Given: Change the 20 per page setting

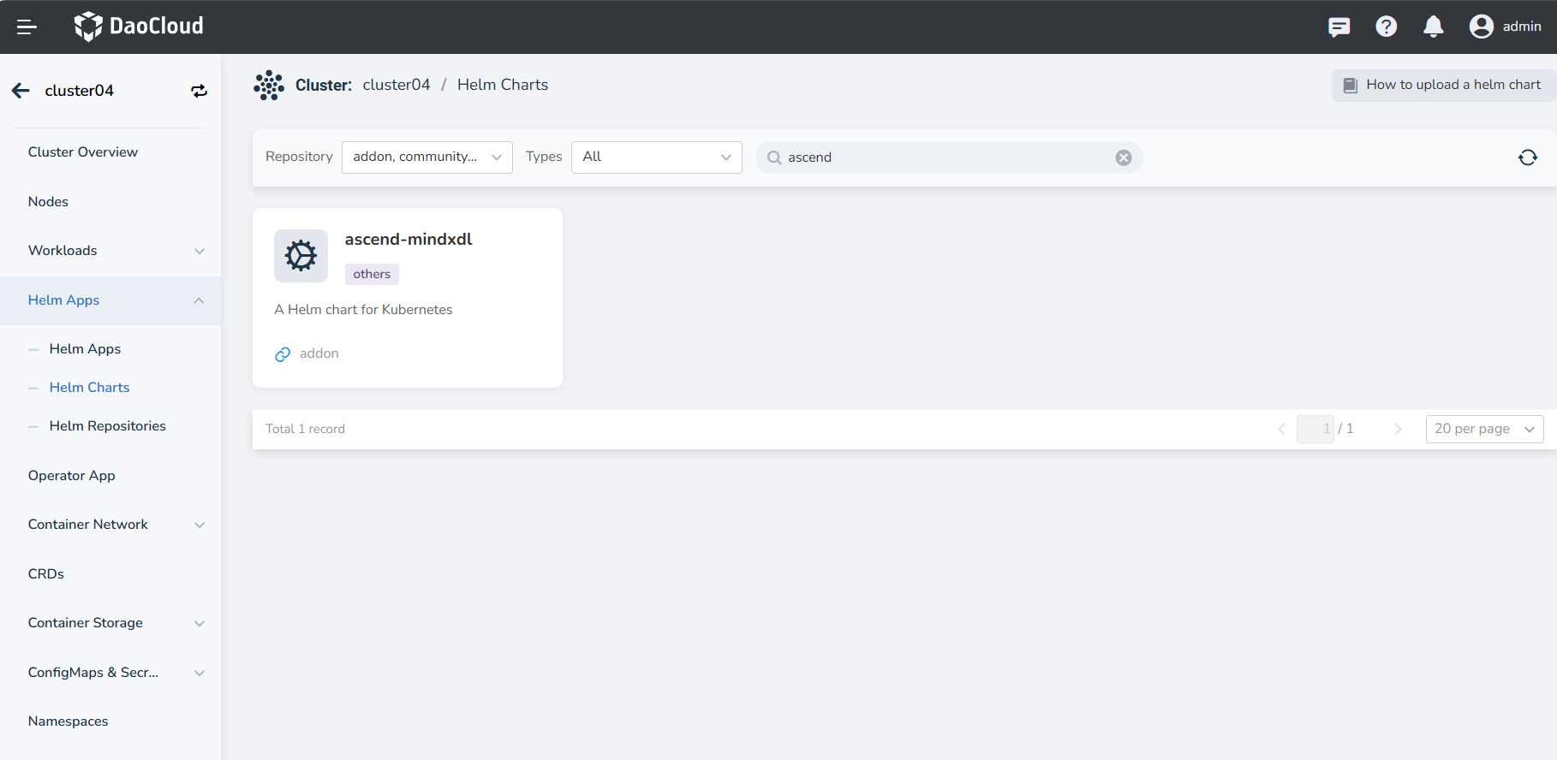Looking at the screenshot, I should coord(1483,429).
